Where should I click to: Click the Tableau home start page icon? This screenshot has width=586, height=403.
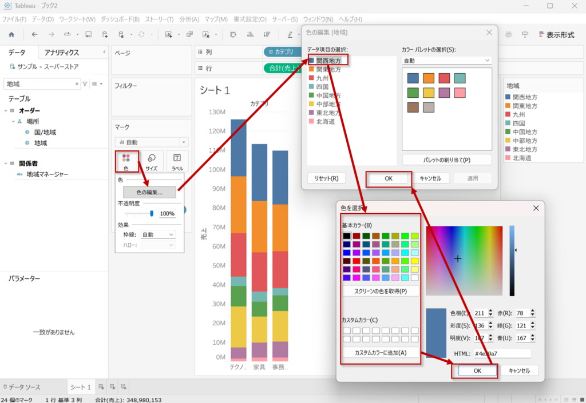[x=11, y=34]
